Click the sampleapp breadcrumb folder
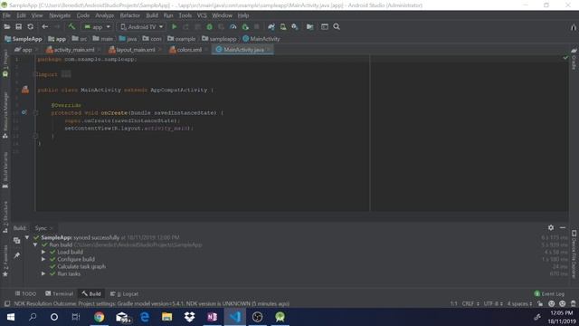This screenshot has width=579, height=326. (219, 39)
